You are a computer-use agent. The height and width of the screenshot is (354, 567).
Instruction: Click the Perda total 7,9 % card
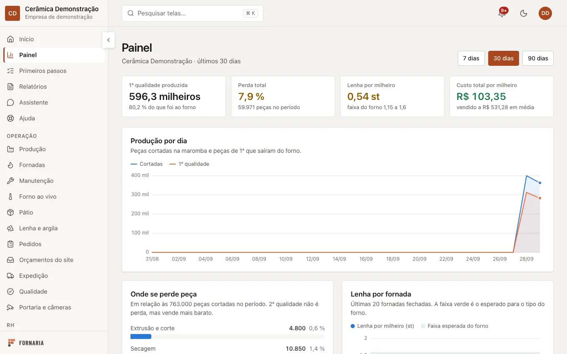point(283,96)
